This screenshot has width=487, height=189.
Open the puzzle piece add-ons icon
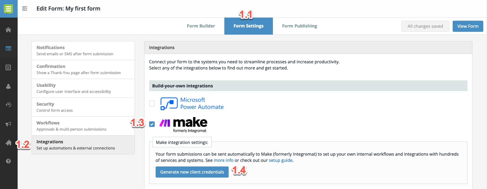(x=8, y=143)
